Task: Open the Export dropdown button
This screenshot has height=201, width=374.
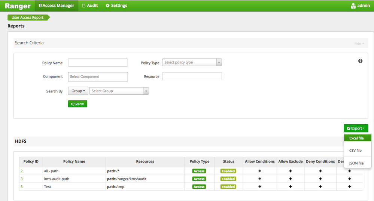Action: [356, 128]
